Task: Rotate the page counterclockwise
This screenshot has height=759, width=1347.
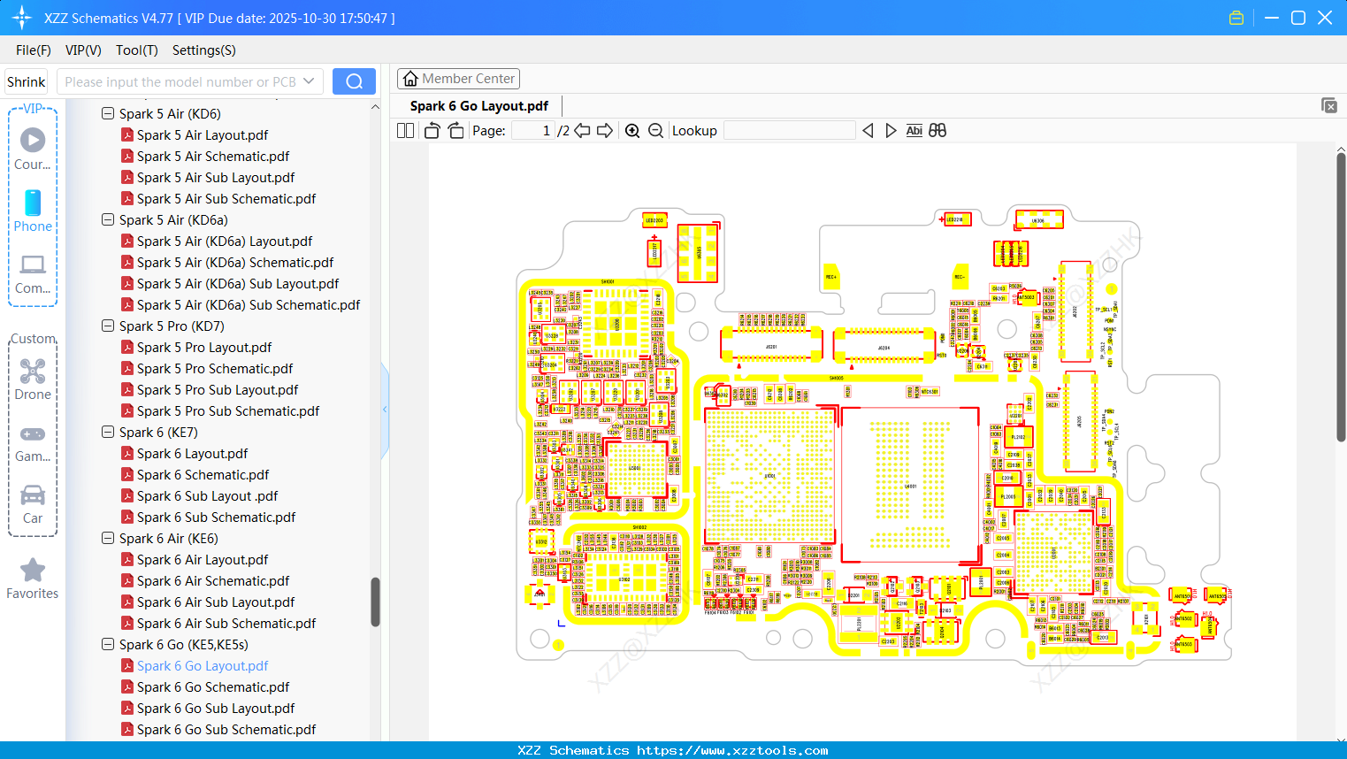Action: click(431, 130)
